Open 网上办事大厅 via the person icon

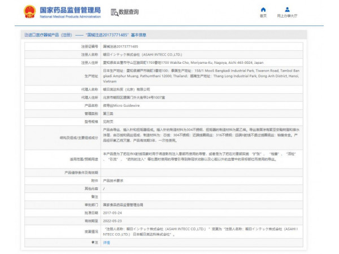[287, 10]
